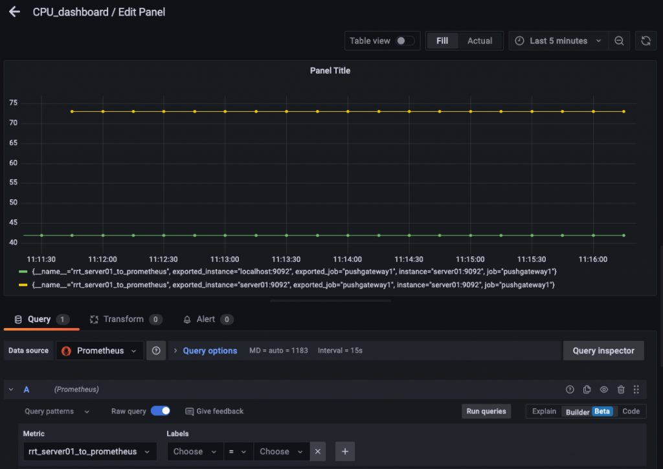Open label value Choose dropdown
Viewport: 663px width, 469px height.
tap(282, 452)
